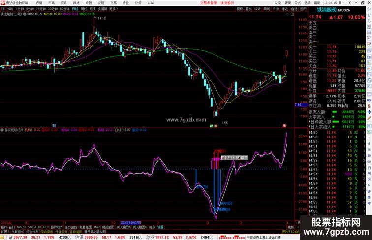Click the 复权 toolbar button

point(240,9)
